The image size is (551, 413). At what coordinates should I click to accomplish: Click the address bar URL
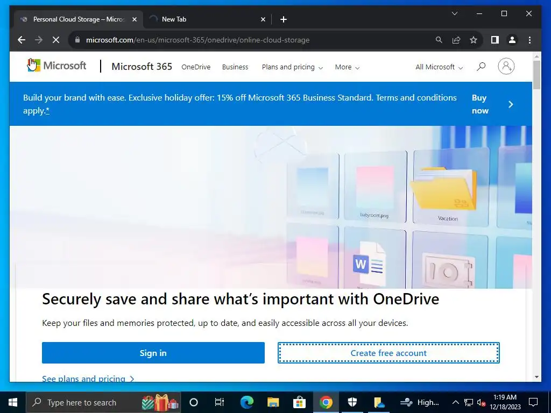tap(197, 40)
